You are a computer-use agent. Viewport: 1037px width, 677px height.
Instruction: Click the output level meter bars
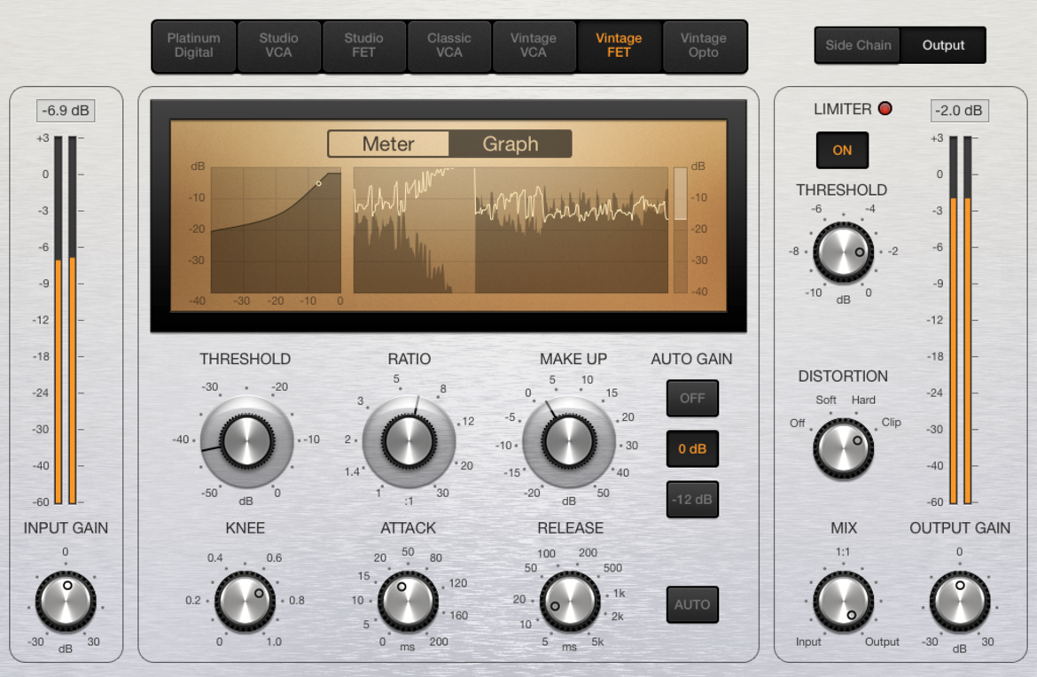[960, 320]
